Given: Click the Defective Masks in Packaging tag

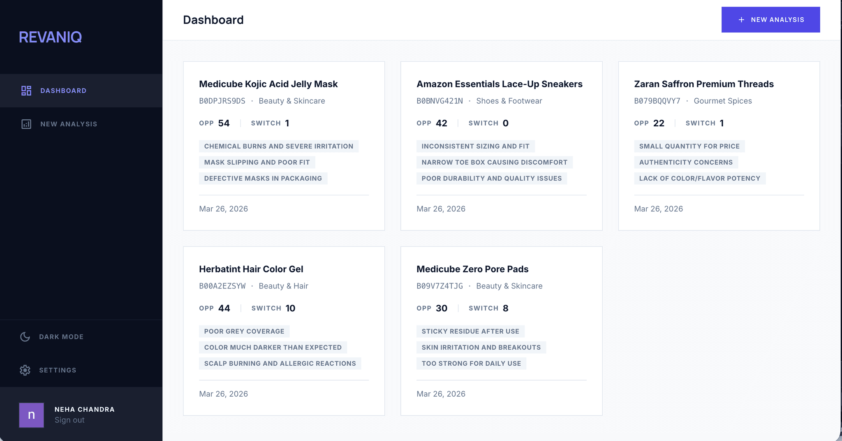Looking at the screenshot, I should pos(263,178).
